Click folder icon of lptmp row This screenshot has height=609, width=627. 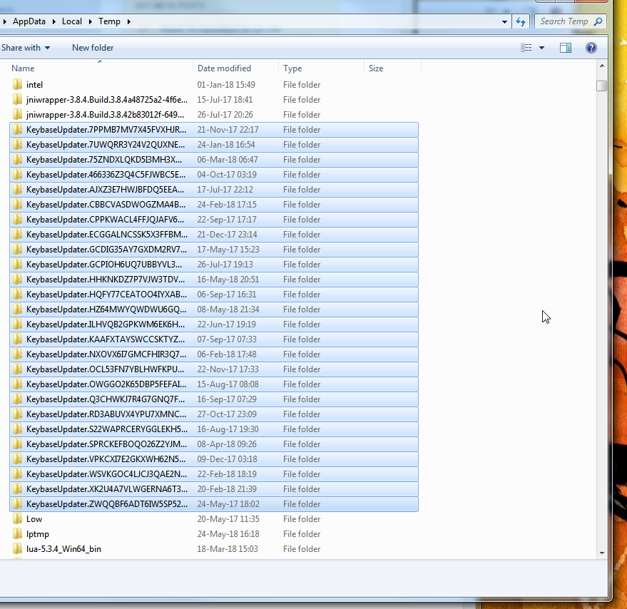tap(17, 534)
